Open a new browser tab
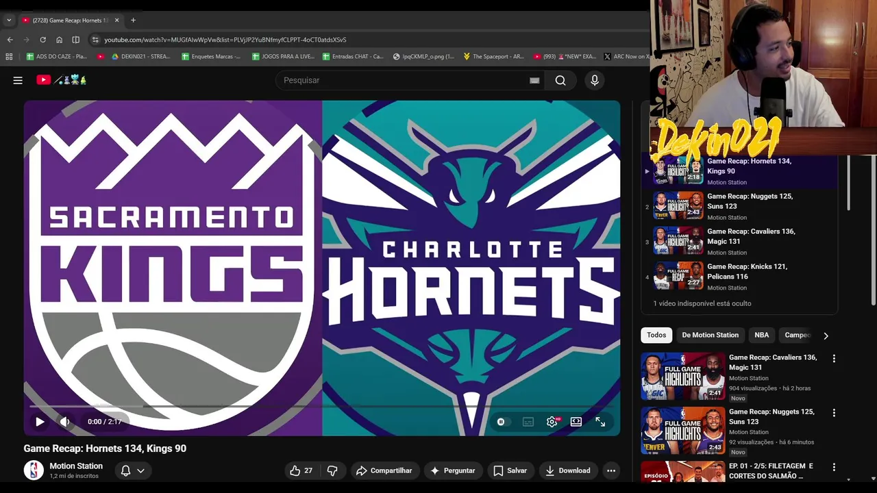The height and width of the screenshot is (493, 877). 133,20
